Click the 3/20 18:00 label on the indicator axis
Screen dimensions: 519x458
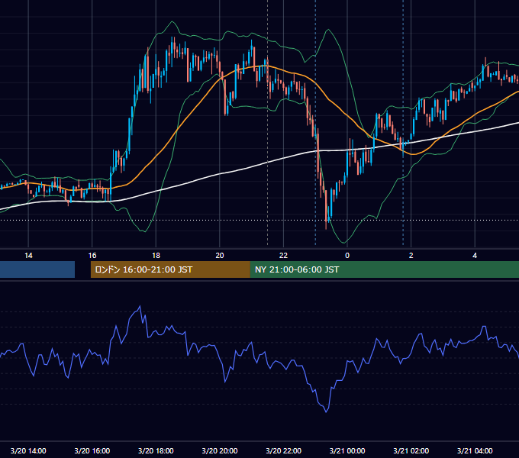(x=156, y=450)
